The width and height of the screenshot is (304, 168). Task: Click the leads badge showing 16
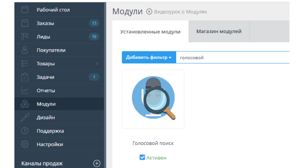click(x=94, y=37)
